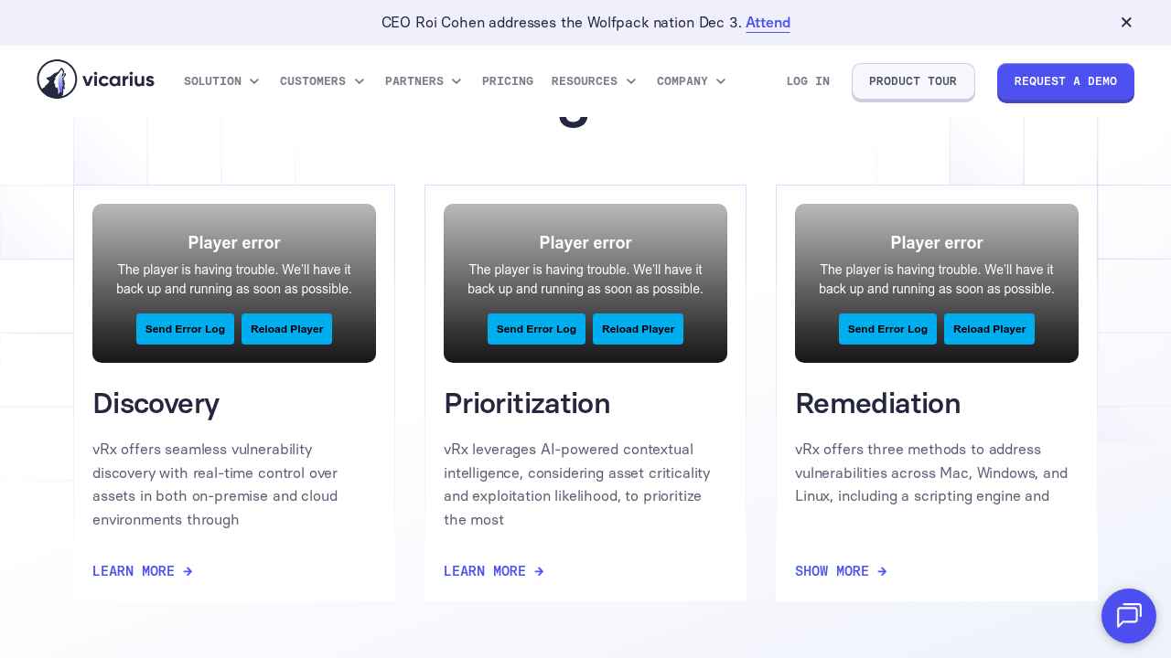Expand the Customers menu chevron
This screenshot has width=1171, height=658.
(360, 81)
